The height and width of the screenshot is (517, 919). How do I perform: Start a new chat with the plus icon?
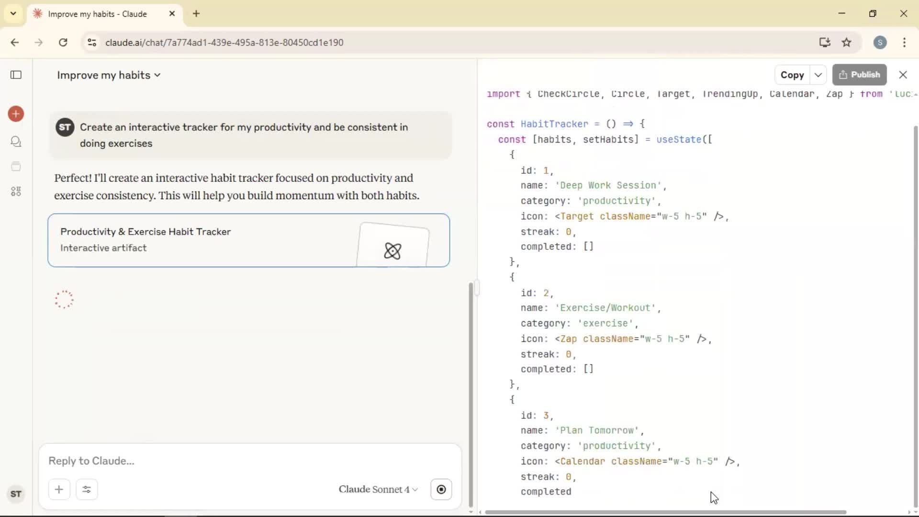16,114
